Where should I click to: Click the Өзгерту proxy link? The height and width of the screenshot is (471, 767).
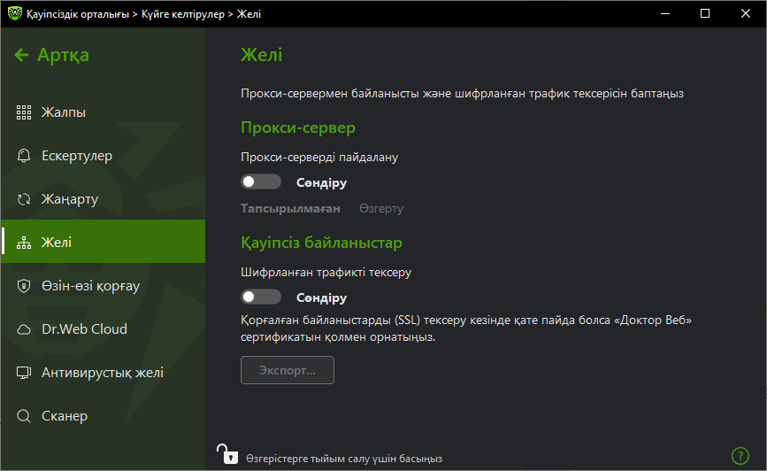(381, 209)
